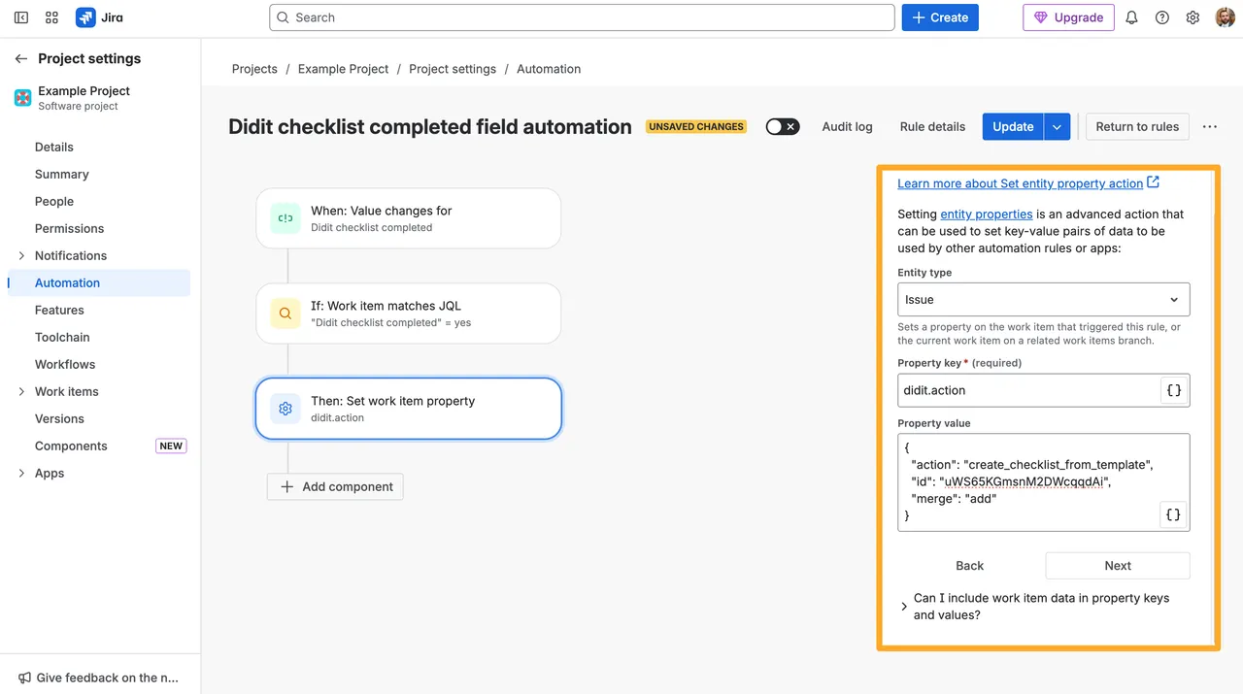Image resolution: width=1243 pixels, height=694 pixels.
Task: Click the Create button
Action: point(940,17)
